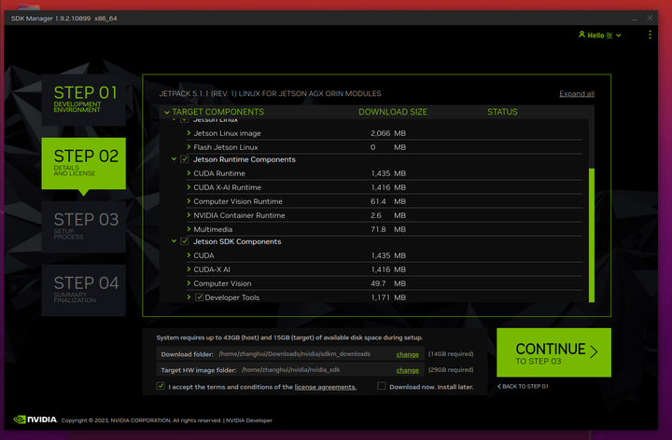The image size is (672, 440).
Task: Collapse the TARGET COMPONENTS section
Action: (x=167, y=112)
